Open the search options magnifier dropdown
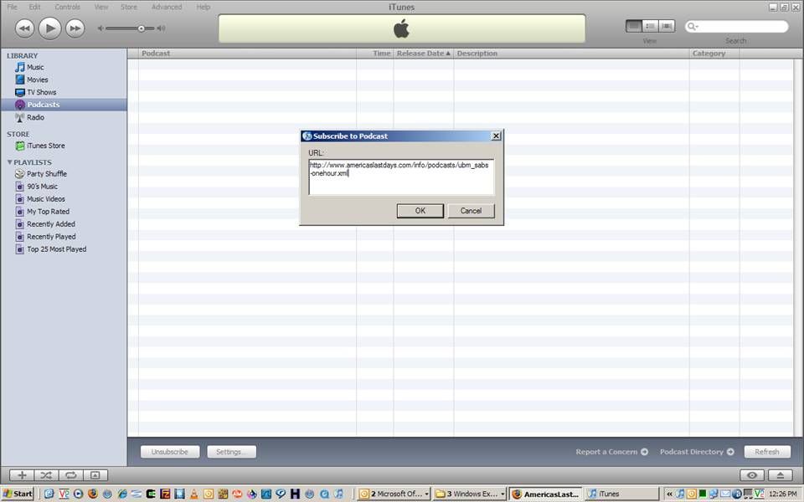This screenshot has height=502, width=804. pyautogui.click(x=693, y=27)
